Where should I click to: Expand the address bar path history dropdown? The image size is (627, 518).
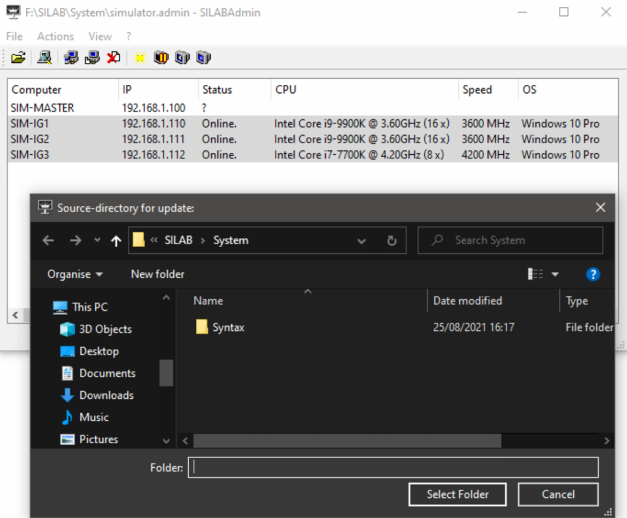pos(361,241)
